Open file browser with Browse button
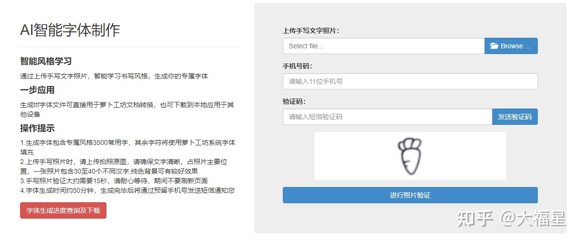 tap(511, 46)
